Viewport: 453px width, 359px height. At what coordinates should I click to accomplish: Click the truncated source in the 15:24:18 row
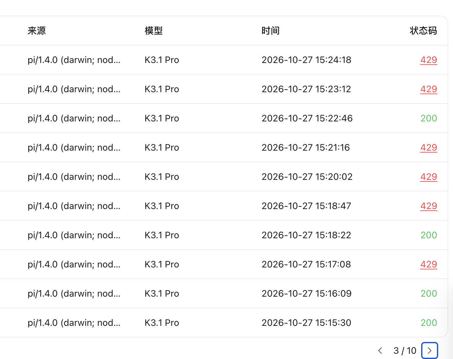[x=74, y=60]
